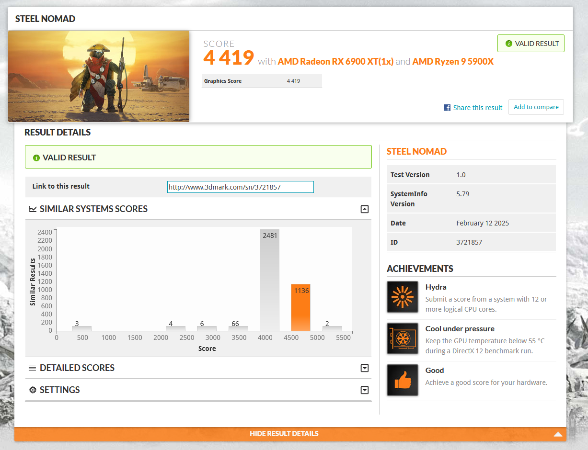This screenshot has width=588, height=450.
Task: Click the Hydra achievement title
Action: point(436,287)
